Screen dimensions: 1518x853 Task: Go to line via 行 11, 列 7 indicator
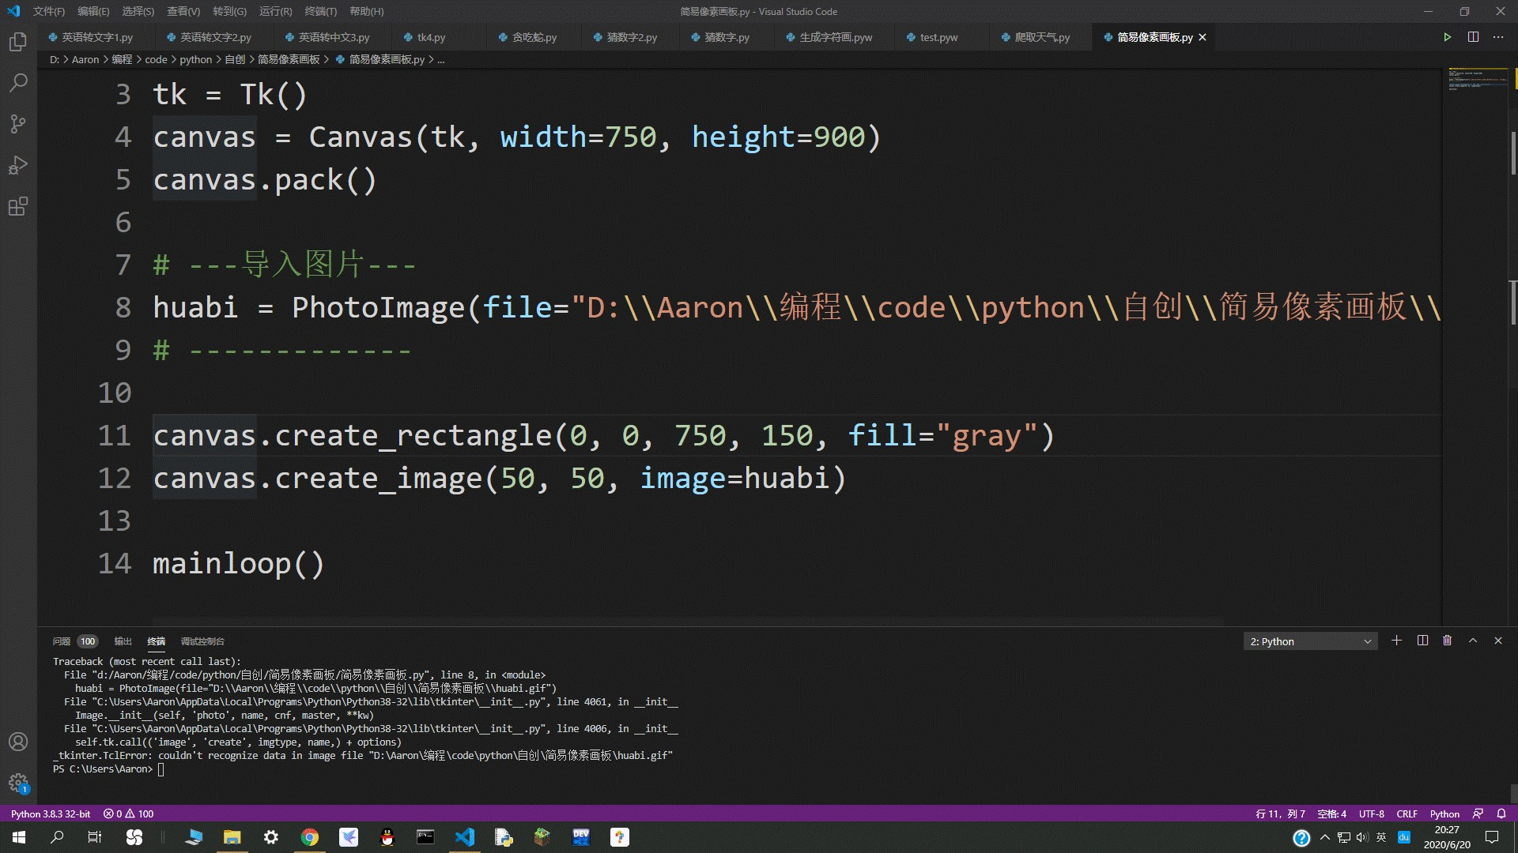pos(1280,814)
